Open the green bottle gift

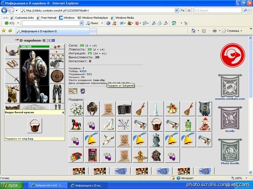(188, 124)
